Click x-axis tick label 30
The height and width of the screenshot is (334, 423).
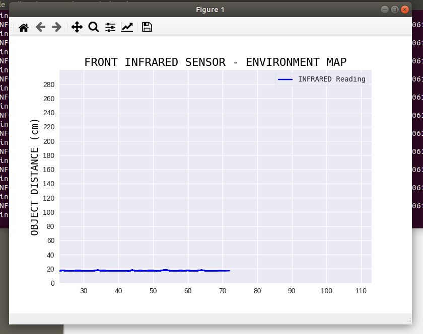coord(84,291)
